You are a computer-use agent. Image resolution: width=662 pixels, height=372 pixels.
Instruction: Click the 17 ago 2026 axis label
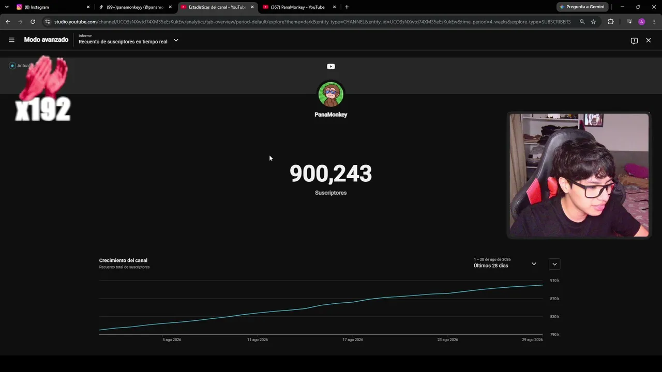[353, 340]
